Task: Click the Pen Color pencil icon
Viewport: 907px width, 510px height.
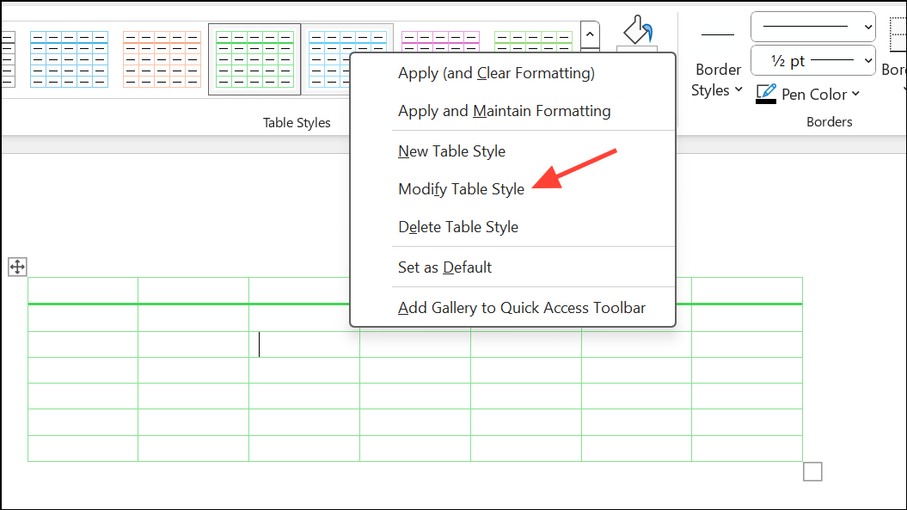Action: click(x=765, y=94)
